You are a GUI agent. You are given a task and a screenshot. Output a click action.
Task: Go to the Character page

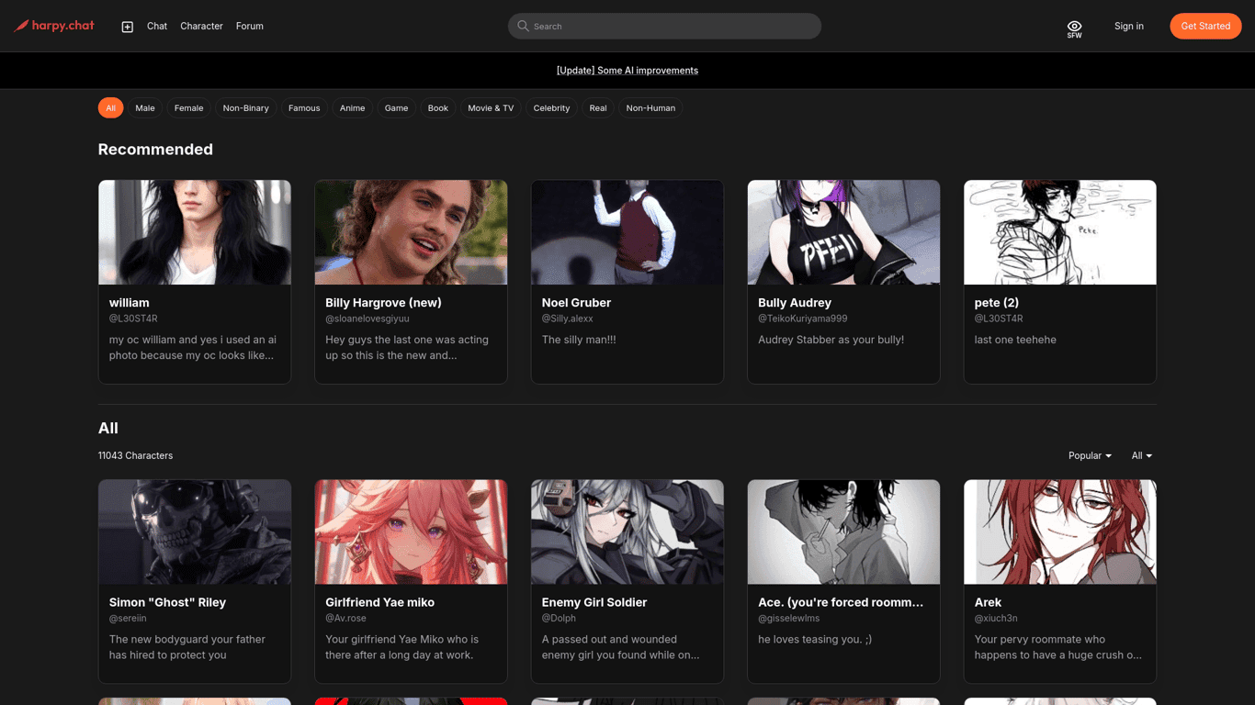pos(201,26)
